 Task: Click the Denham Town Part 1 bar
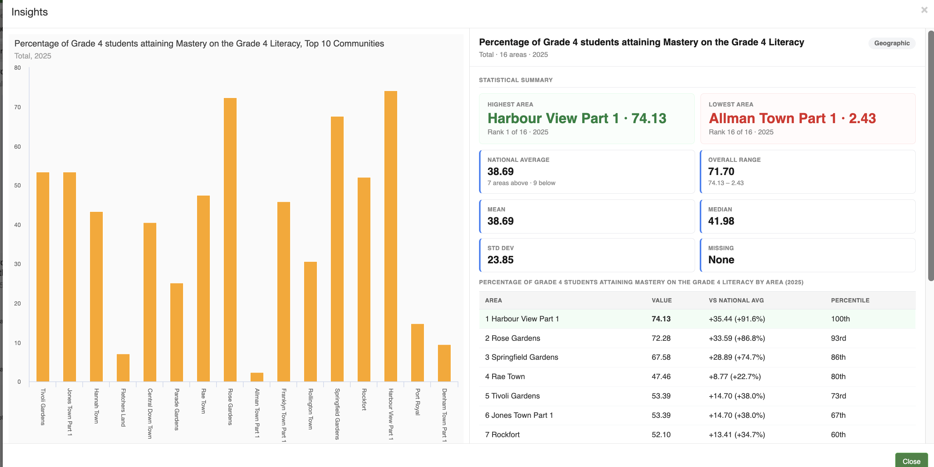[x=444, y=363]
